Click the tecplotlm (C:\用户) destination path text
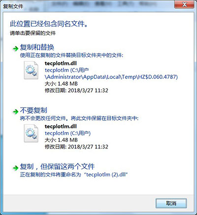Screen dimensions: 197x215 point(67,133)
